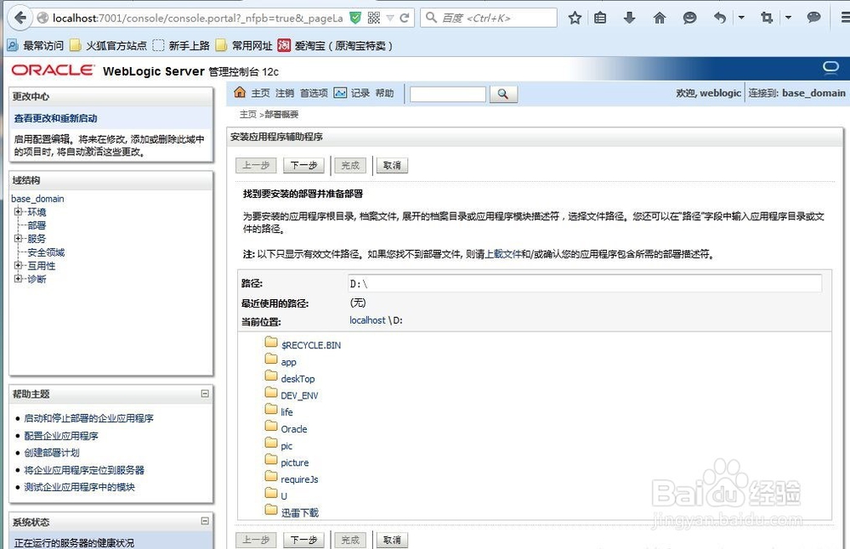The height and width of the screenshot is (549, 850).
Task: Click top 取消 button
Action: (392, 166)
